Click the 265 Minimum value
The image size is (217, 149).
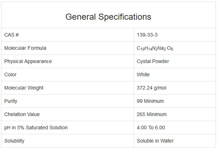(x=151, y=114)
